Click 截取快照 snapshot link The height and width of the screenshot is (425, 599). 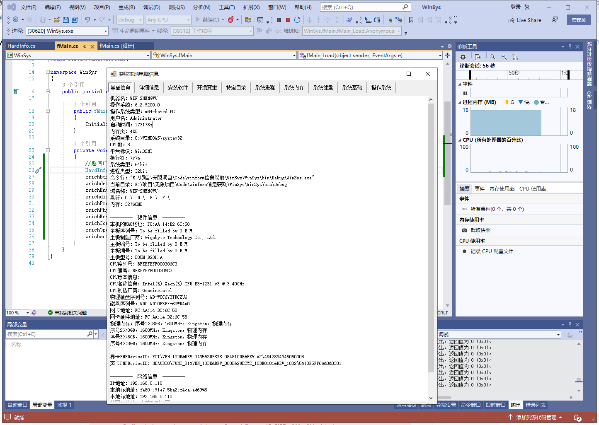coord(480,230)
